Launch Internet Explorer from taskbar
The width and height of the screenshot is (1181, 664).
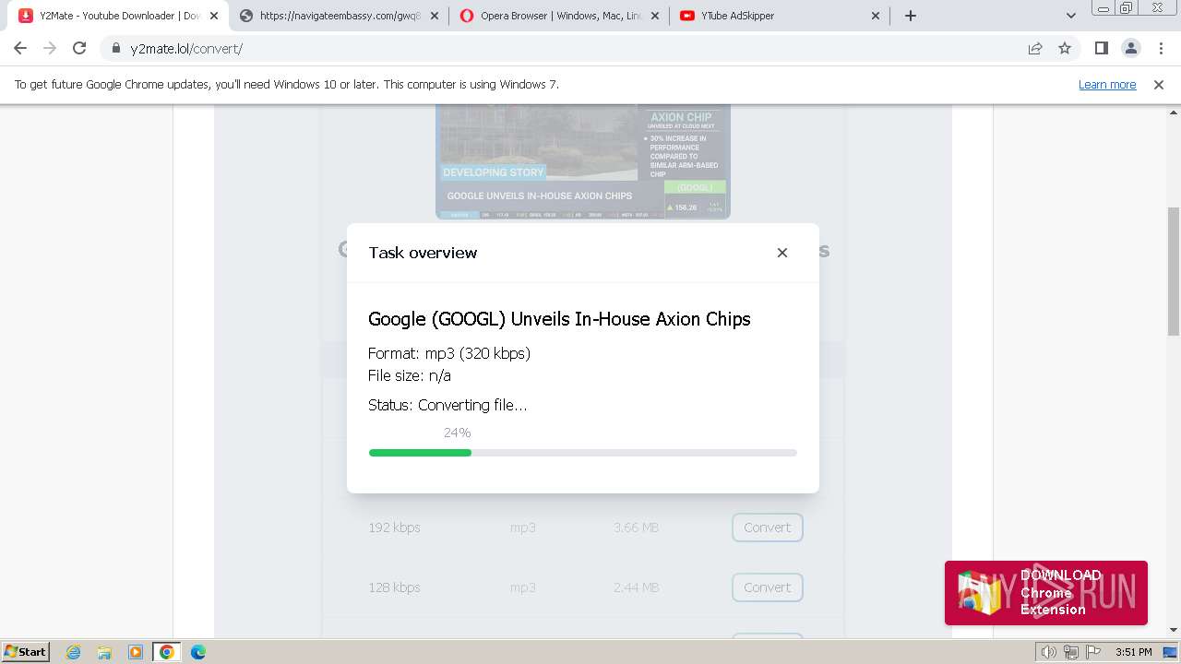[74, 652]
